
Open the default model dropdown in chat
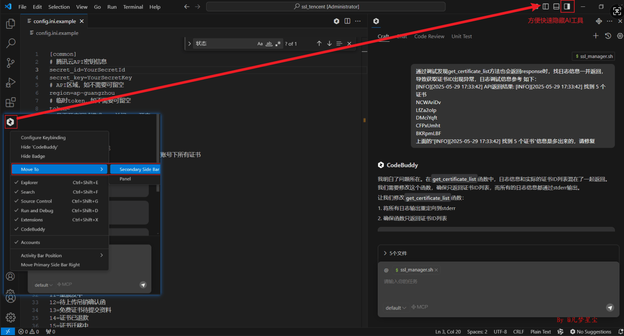coord(395,307)
